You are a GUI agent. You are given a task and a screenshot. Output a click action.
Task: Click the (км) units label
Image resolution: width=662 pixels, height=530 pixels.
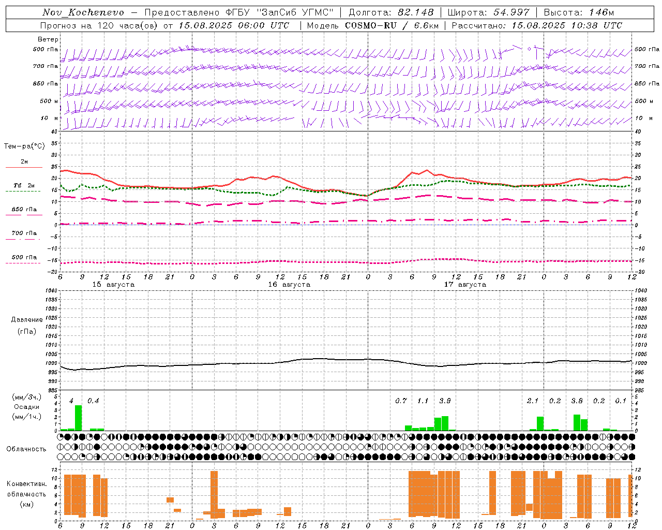(x=26, y=504)
